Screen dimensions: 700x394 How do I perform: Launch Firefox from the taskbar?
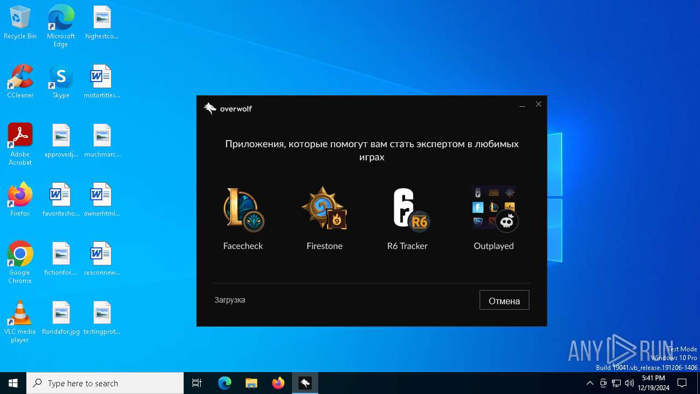pos(278,383)
